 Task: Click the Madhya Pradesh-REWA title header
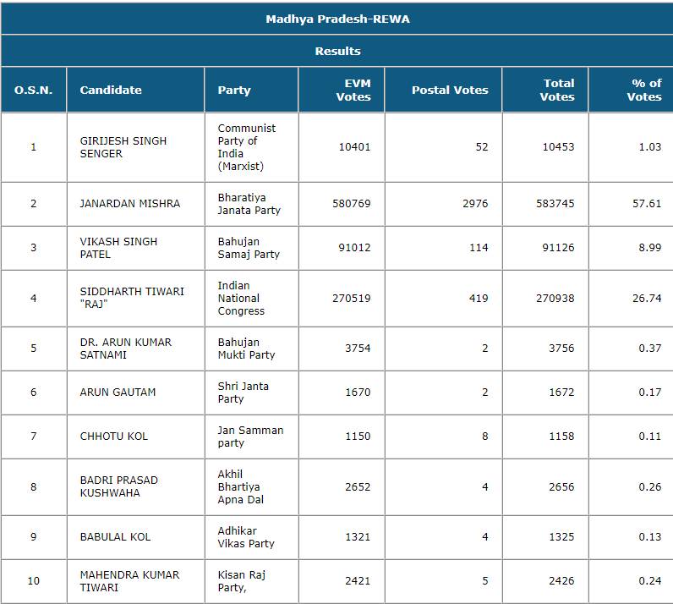tap(337, 19)
